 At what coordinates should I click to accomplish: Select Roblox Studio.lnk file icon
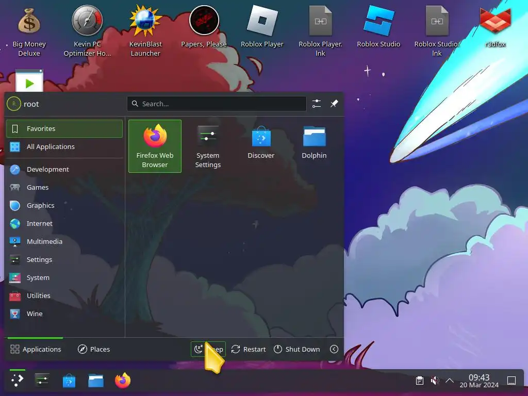pyautogui.click(x=437, y=31)
